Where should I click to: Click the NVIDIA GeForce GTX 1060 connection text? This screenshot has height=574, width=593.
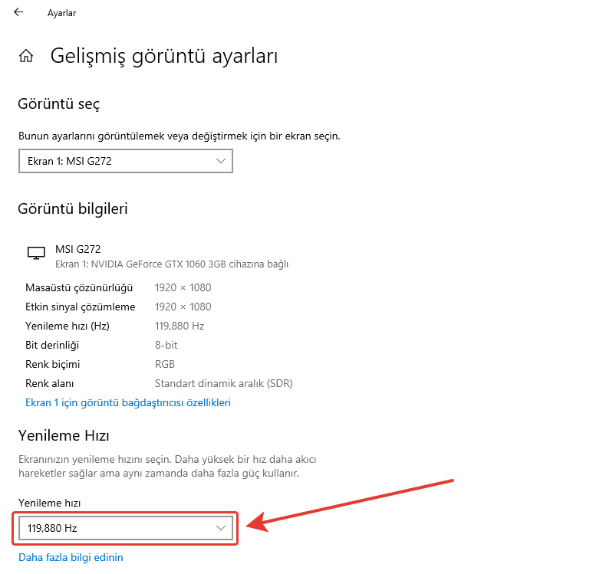point(172,264)
